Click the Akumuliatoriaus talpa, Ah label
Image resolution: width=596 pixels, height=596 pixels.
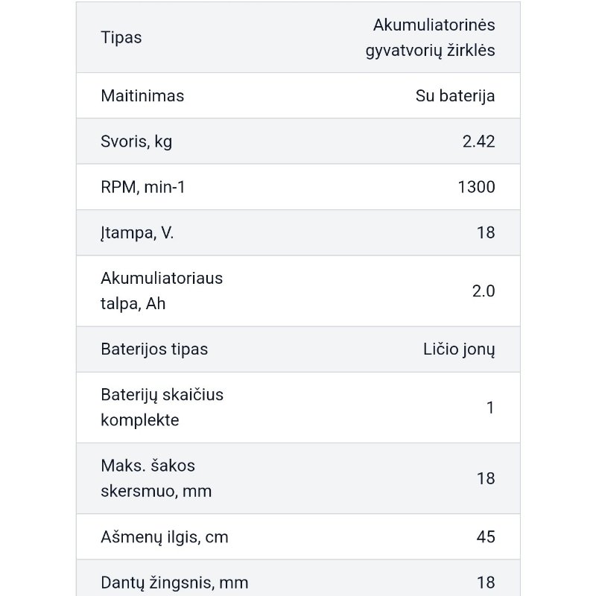162,291
